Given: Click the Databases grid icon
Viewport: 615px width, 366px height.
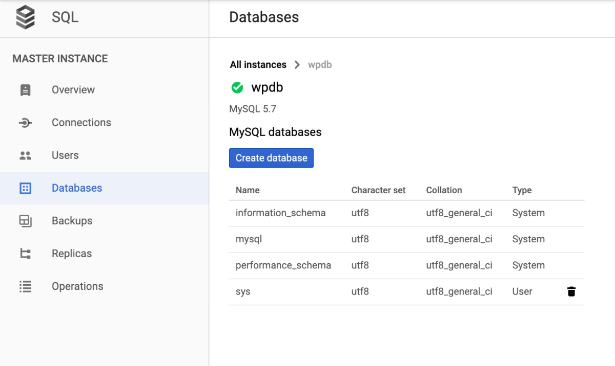Looking at the screenshot, I should click(x=25, y=188).
